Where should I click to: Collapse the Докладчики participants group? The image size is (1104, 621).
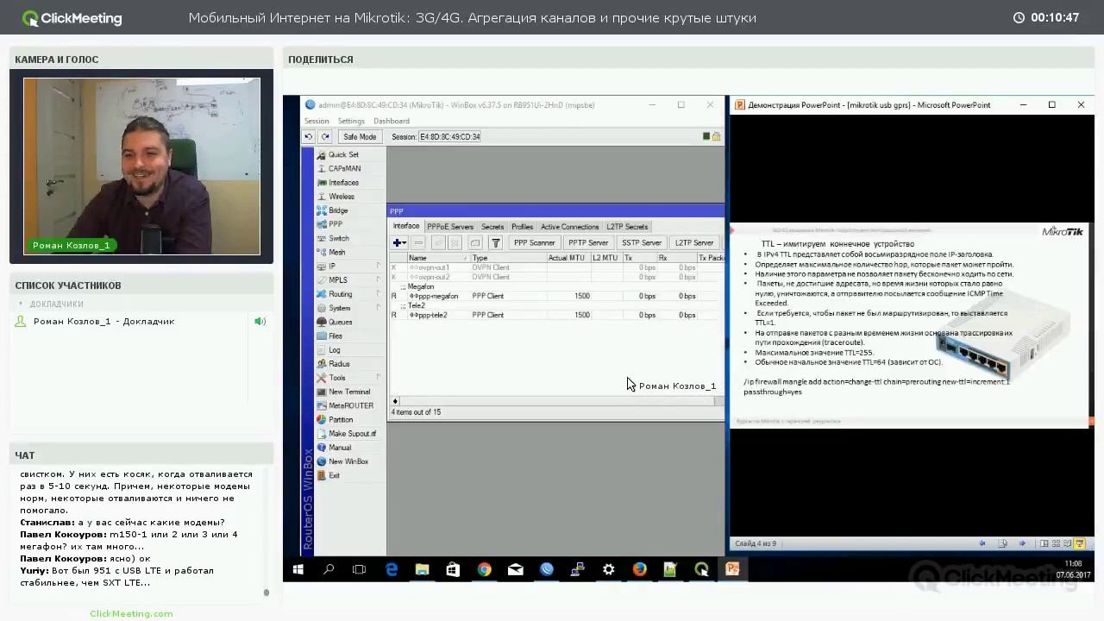coord(21,304)
